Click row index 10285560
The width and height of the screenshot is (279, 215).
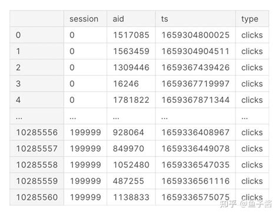37,197
